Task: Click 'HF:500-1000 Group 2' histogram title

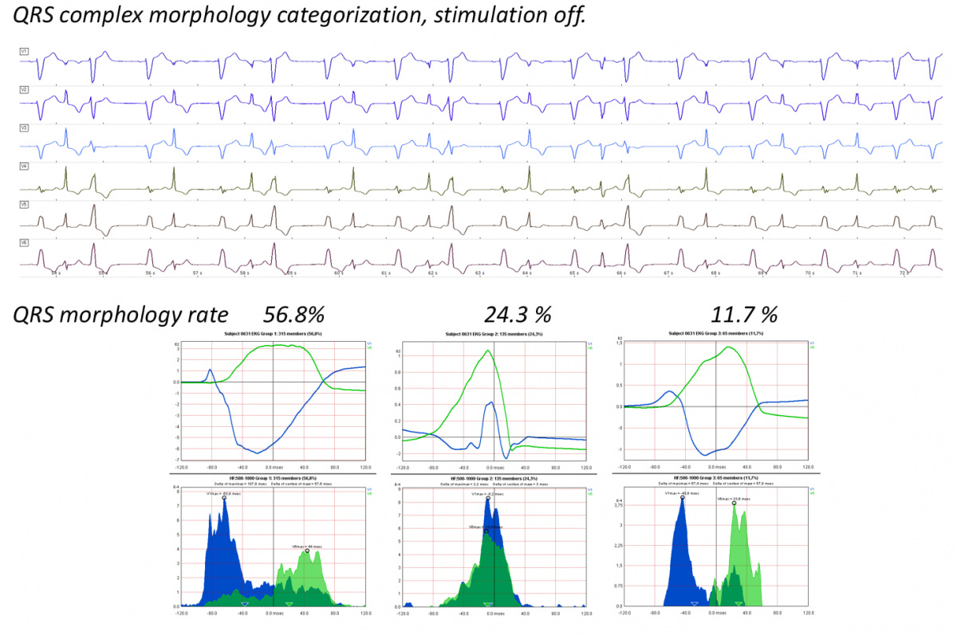Action: click(x=494, y=478)
